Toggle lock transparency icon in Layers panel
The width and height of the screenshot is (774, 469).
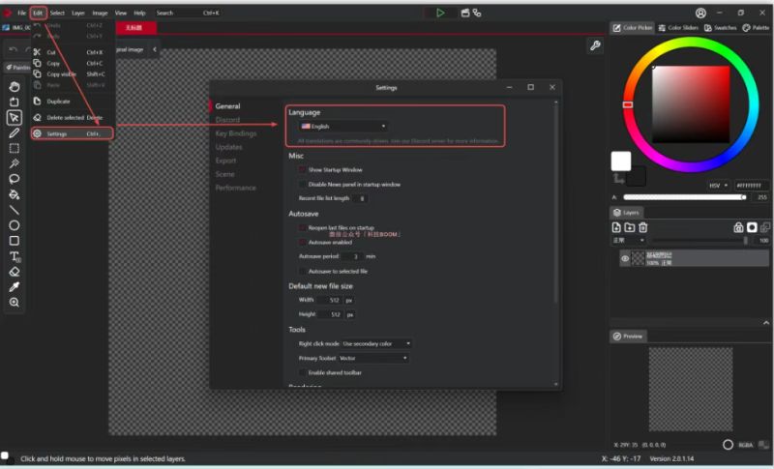pos(738,227)
